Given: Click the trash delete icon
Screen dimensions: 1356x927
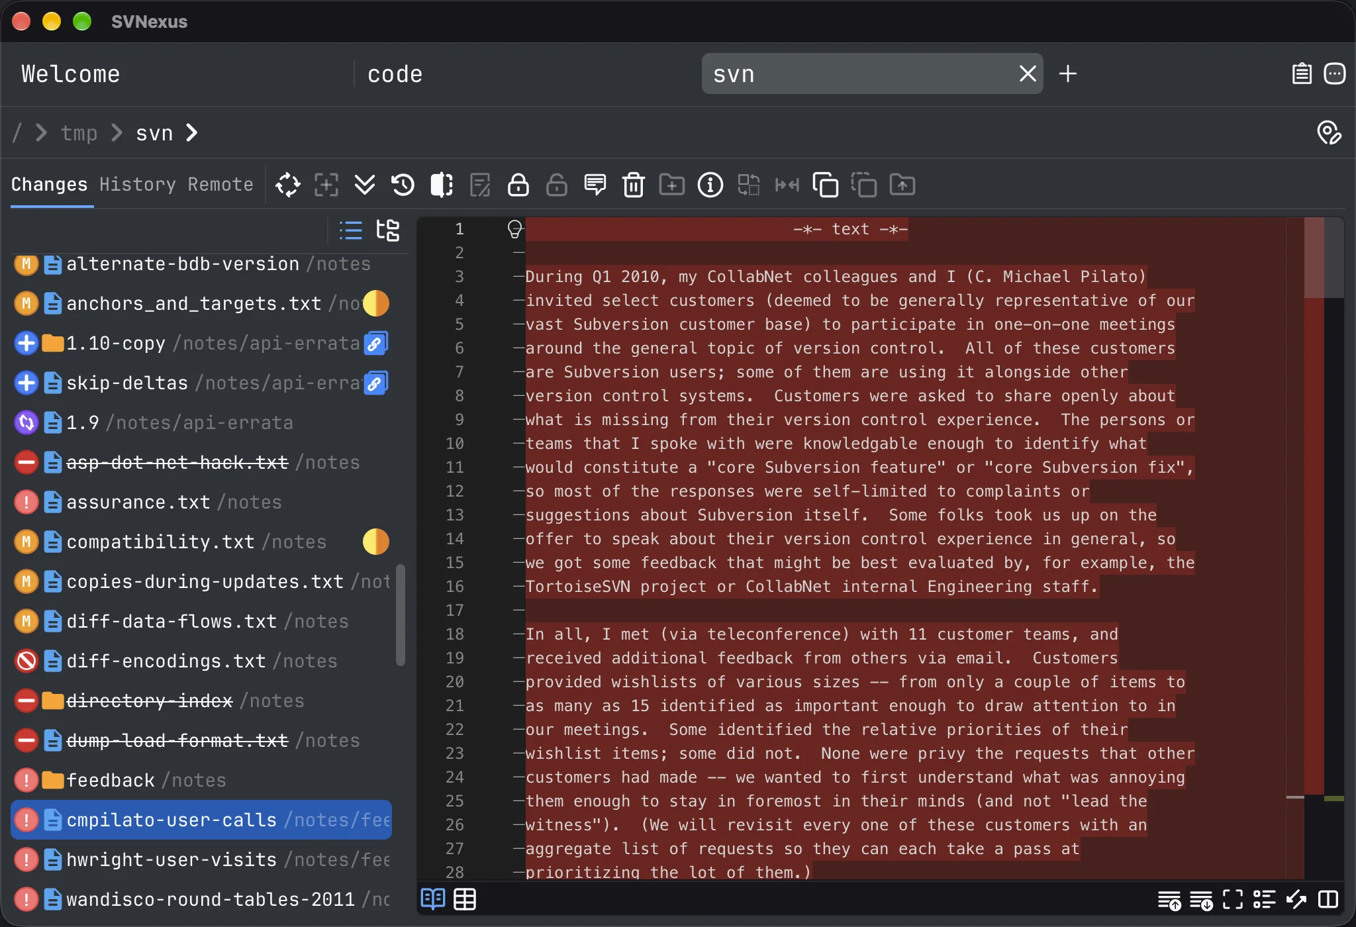Looking at the screenshot, I should (633, 185).
